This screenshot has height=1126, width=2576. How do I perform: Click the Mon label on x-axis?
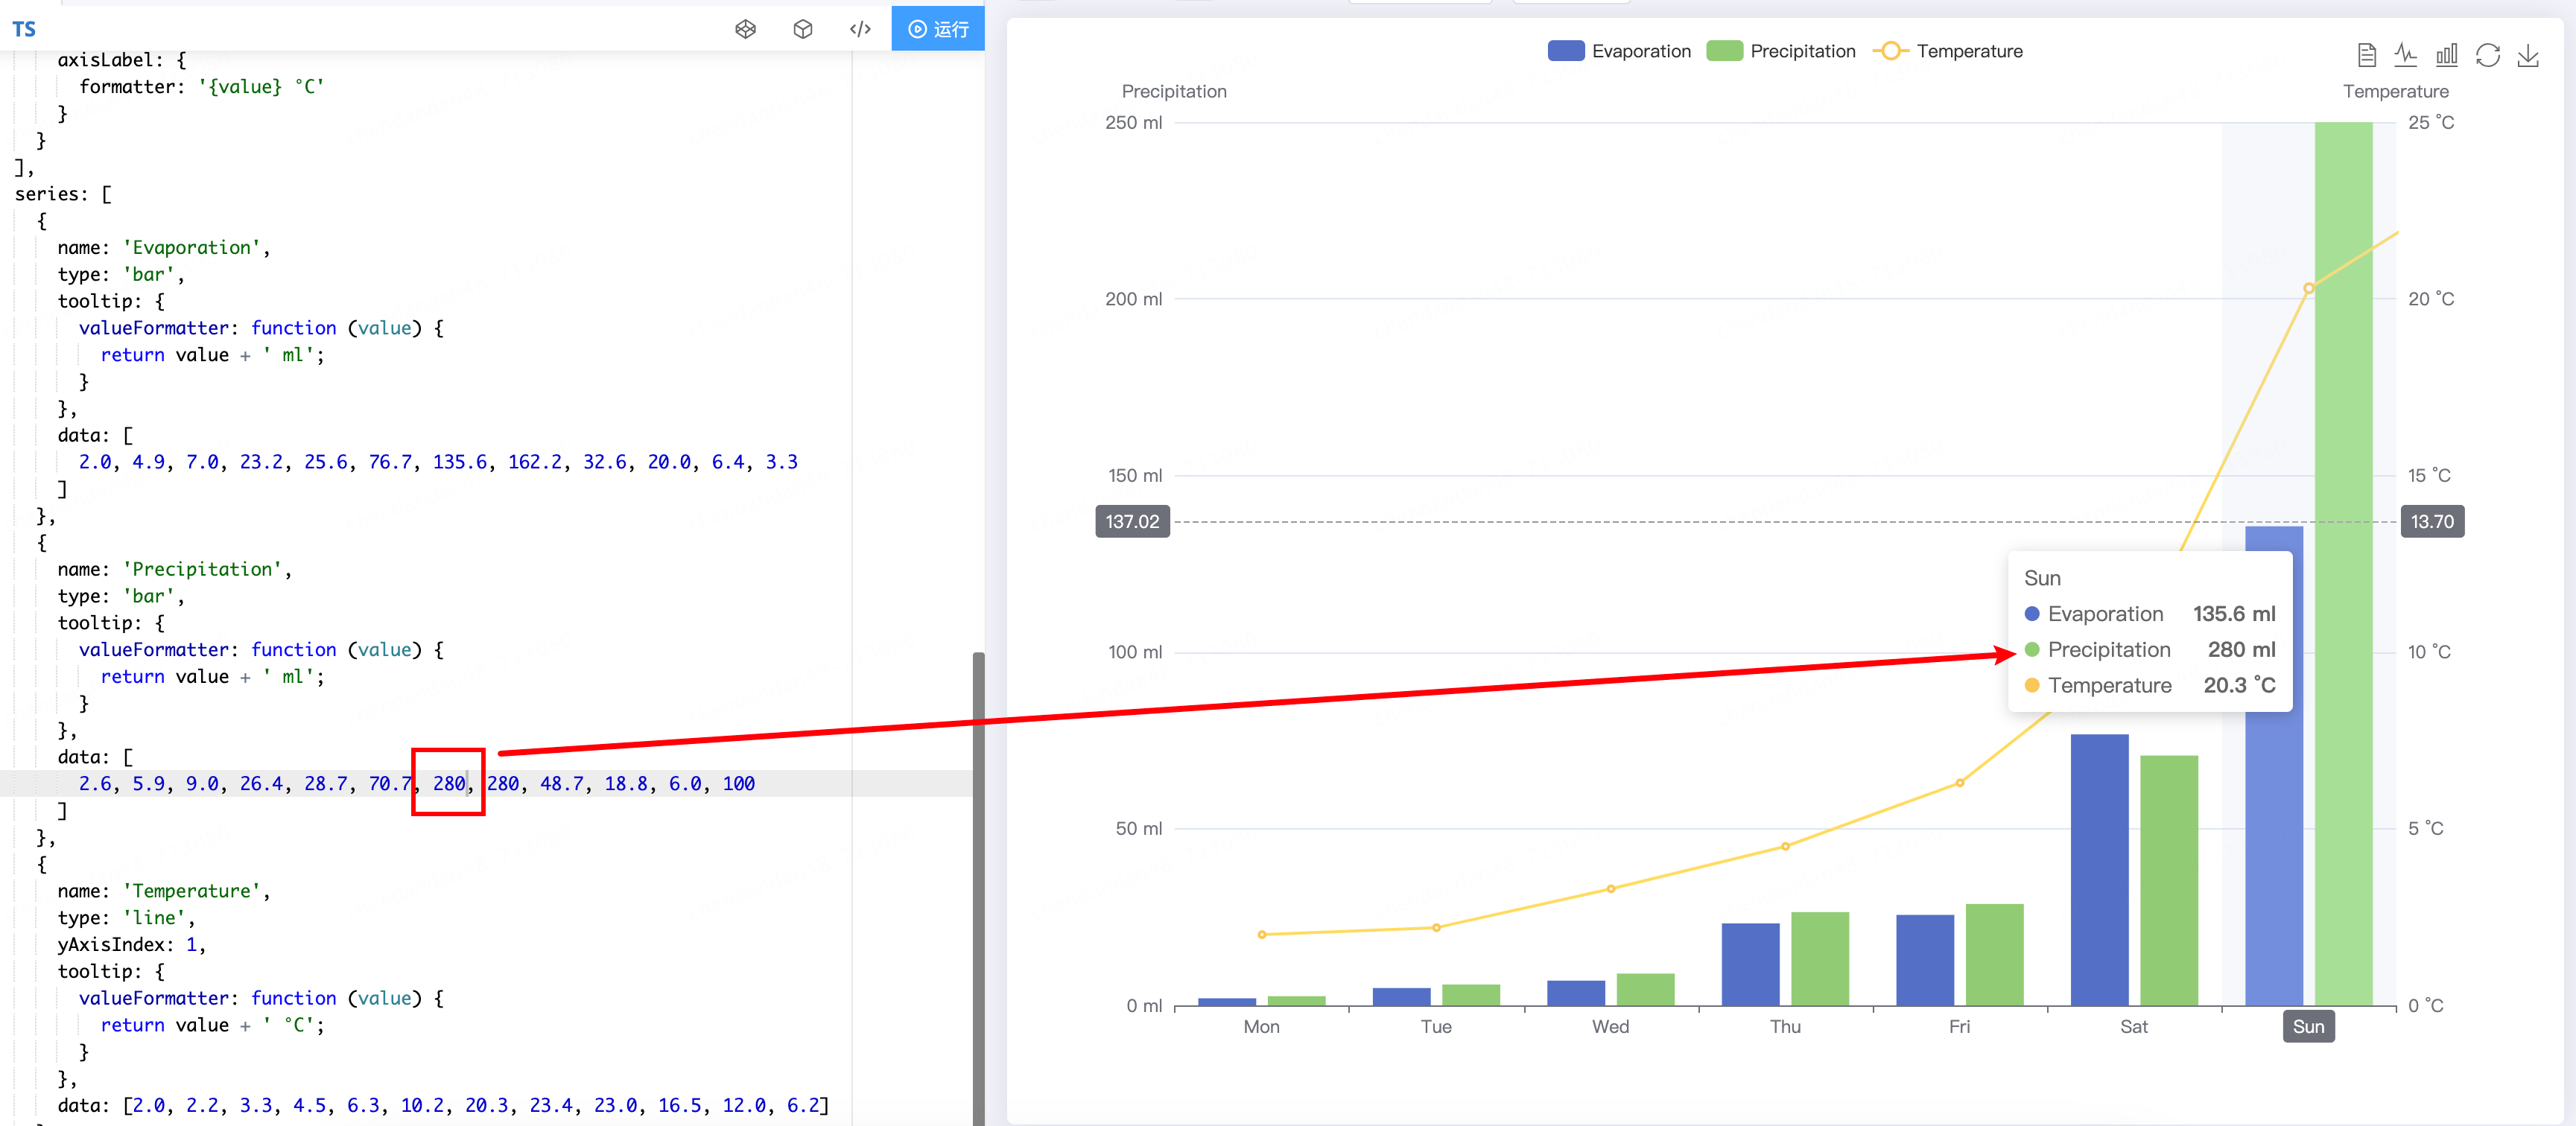(1261, 1026)
